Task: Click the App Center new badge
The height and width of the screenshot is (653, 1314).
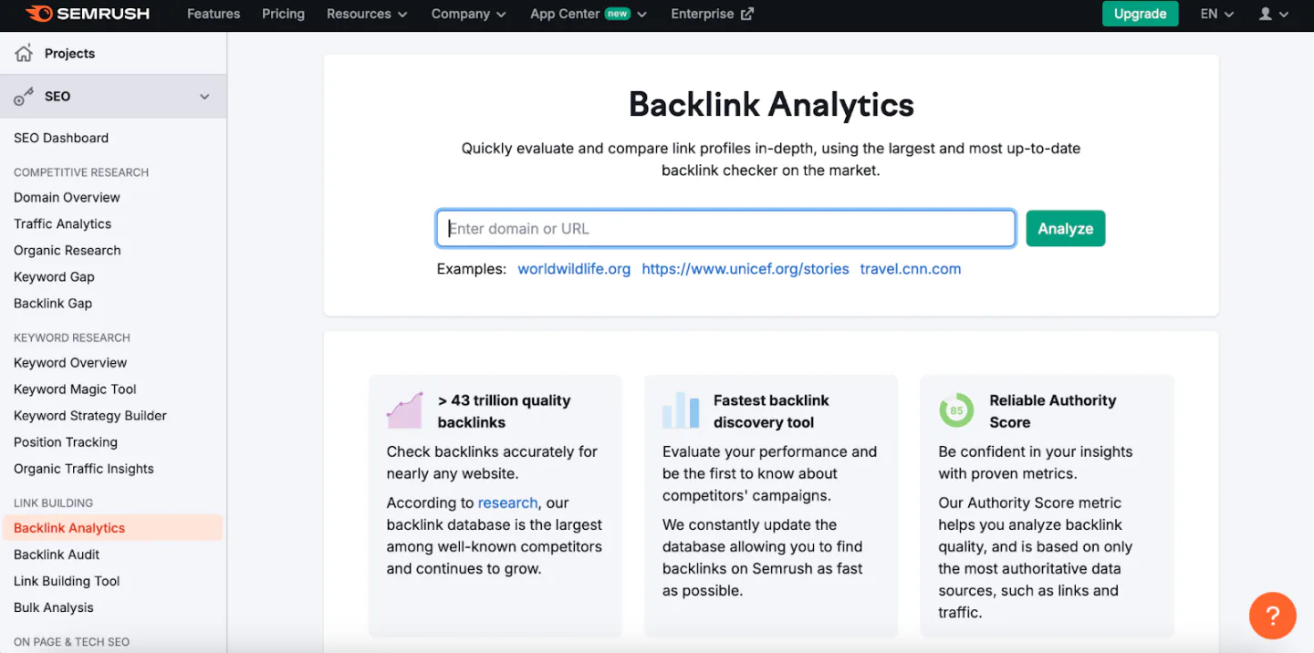Action: coord(618,14)
